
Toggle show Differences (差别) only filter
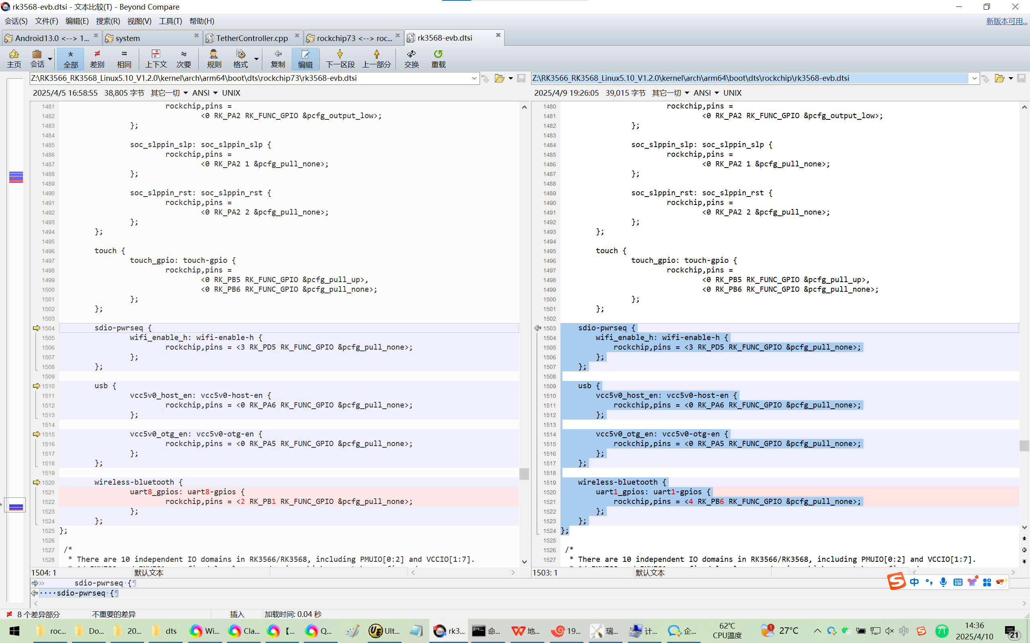tap(97, 58)
